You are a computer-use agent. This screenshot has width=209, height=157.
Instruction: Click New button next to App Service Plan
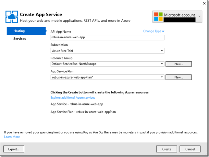(178, 77)
